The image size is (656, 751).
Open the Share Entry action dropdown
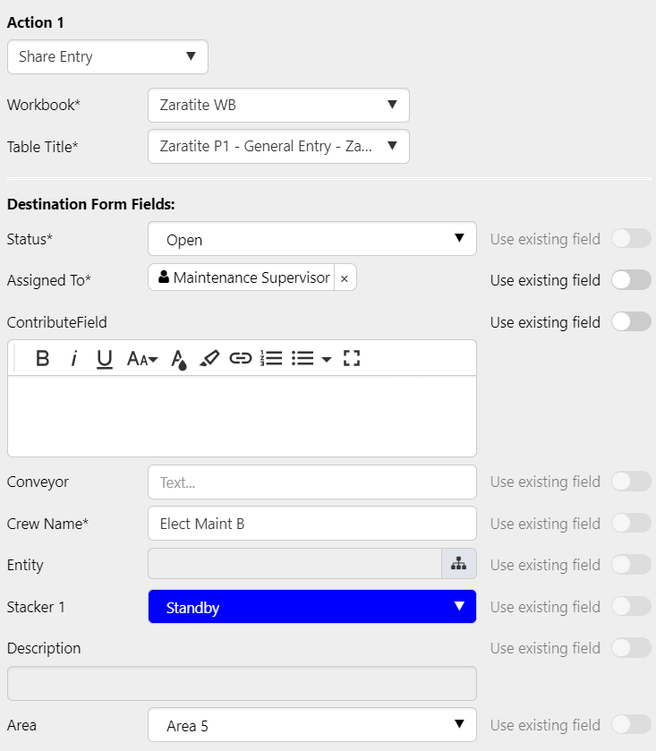107,56
